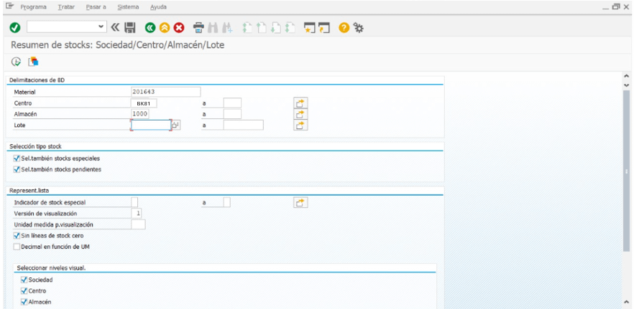Open the customize layout gear icon
This screenshot has width=634, height=309.
[x=358, y=27]
